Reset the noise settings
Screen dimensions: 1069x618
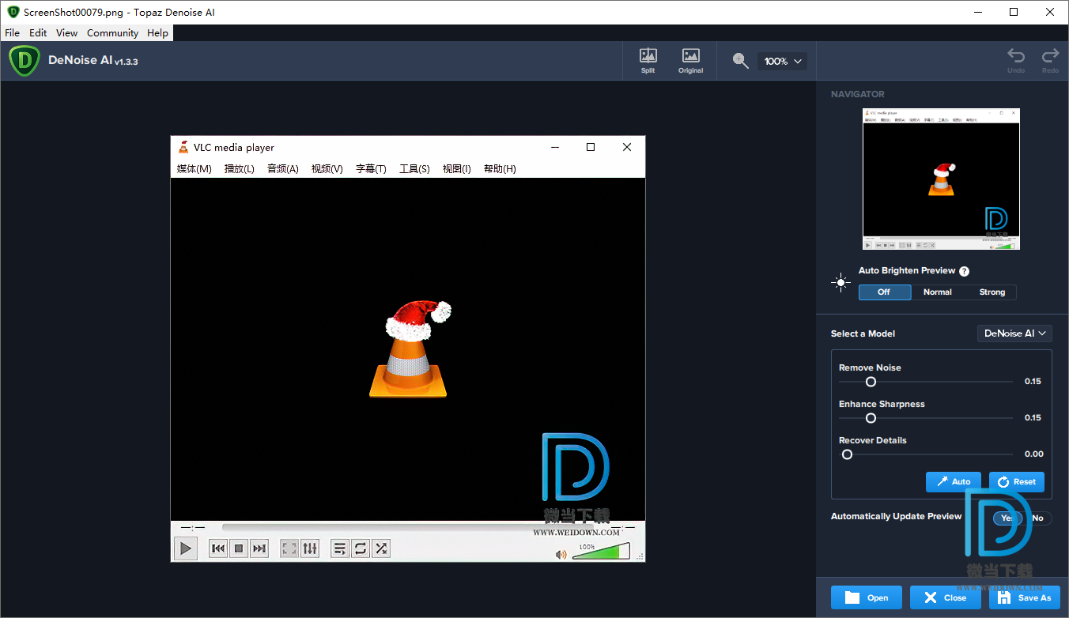pos(1017,481)
